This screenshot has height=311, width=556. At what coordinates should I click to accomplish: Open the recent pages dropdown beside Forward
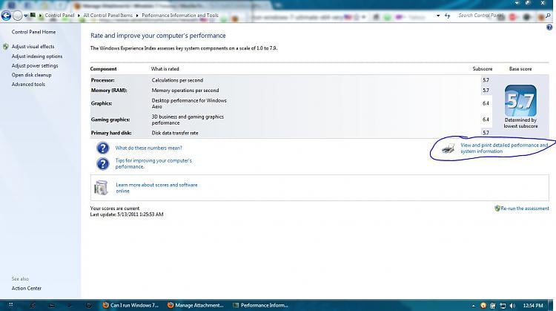(25, 16)
